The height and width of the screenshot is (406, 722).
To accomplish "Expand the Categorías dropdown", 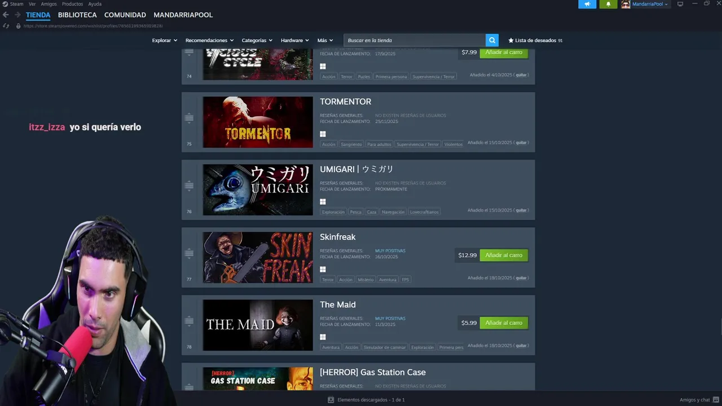I will pos(257,40).
